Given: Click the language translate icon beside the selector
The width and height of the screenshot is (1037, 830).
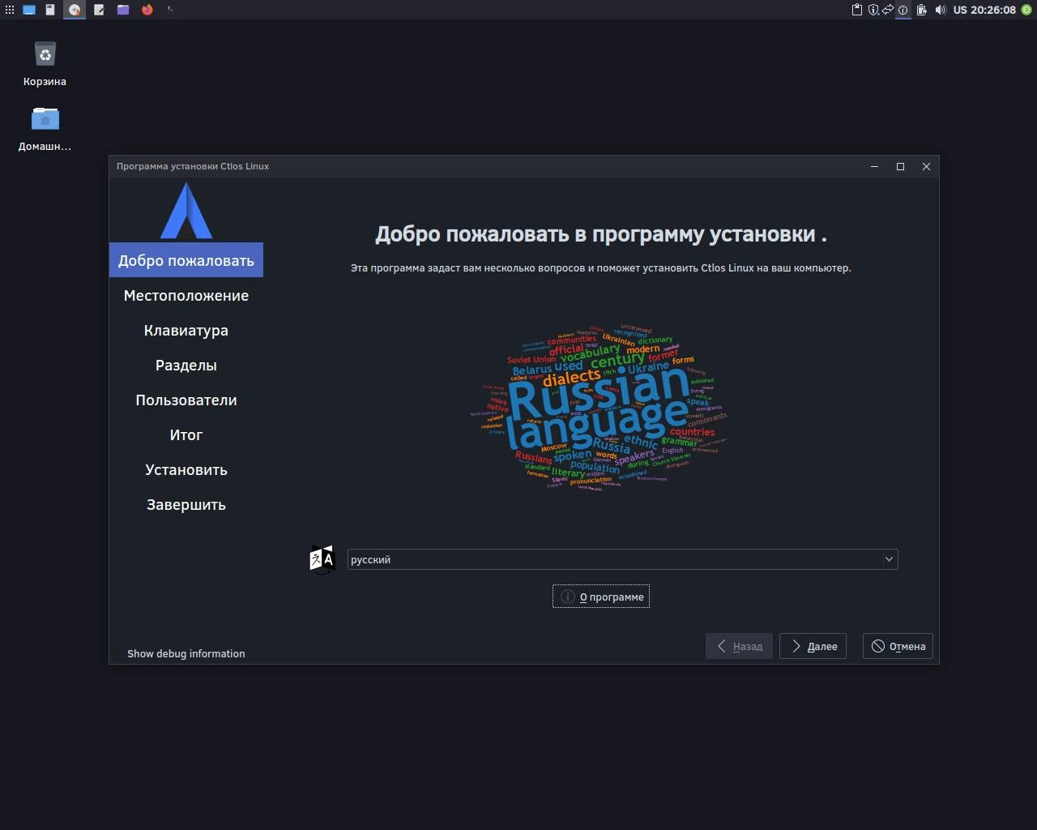Looking at the screenshot, I should [322, 559].
